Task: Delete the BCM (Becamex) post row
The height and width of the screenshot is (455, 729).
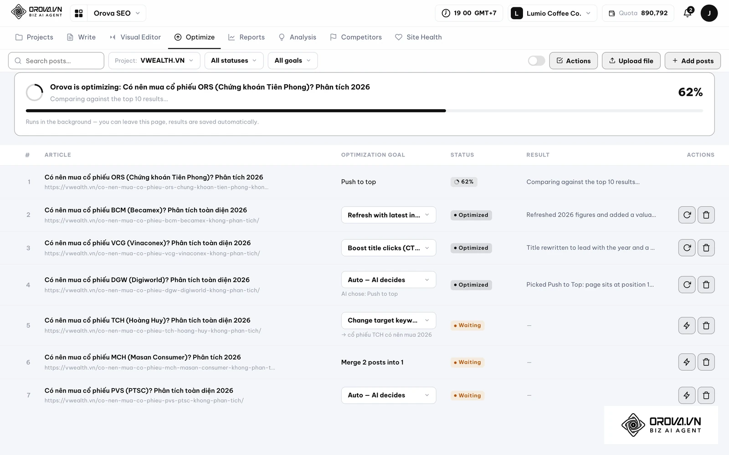Action: pyautogui.click(x=706, y=215)
